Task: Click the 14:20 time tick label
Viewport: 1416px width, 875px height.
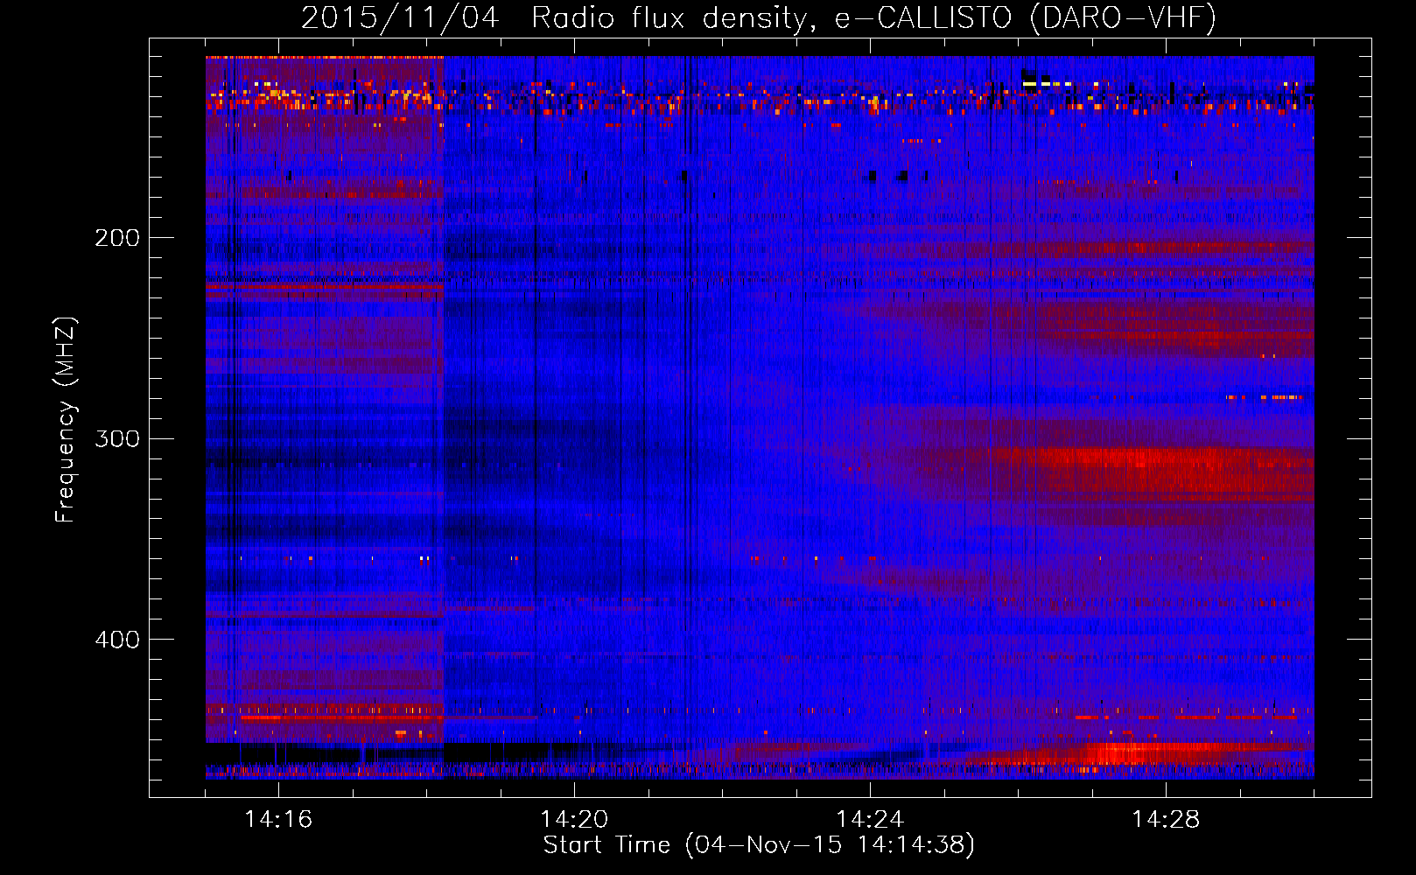Action: [574, 819]
